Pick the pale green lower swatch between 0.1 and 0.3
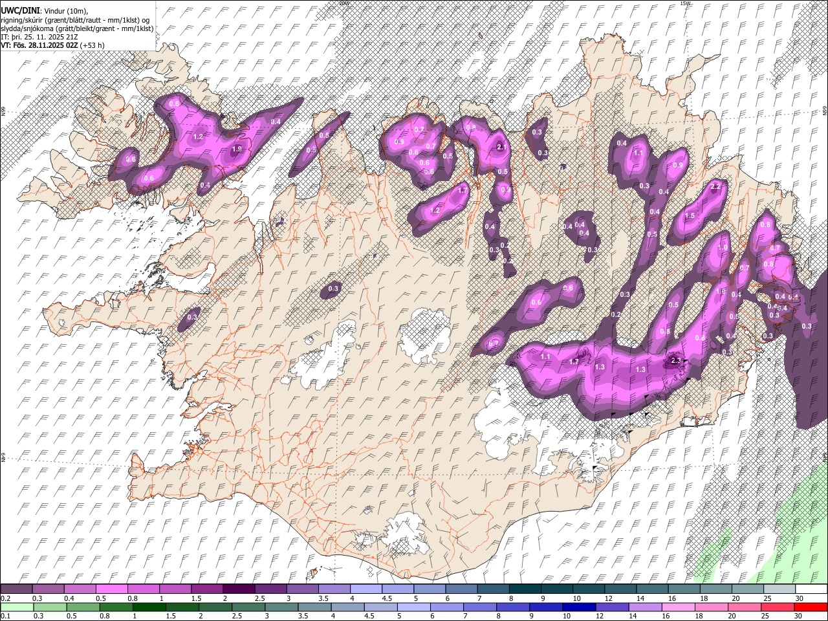 [17, 607]
